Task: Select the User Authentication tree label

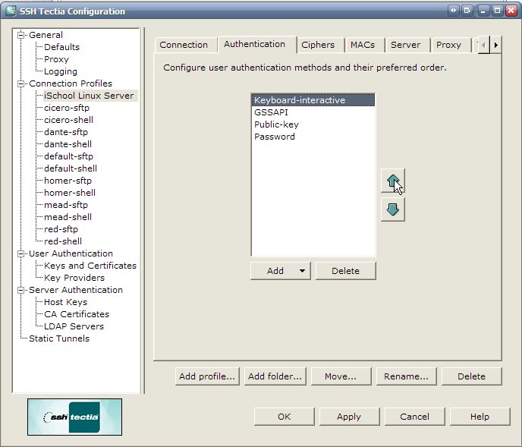Action: coord(71,253)
